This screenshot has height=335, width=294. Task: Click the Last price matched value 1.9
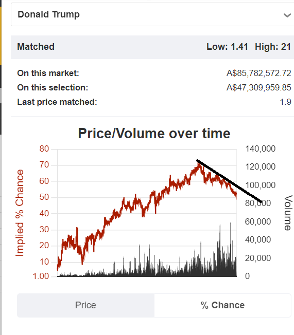point(285,102)
